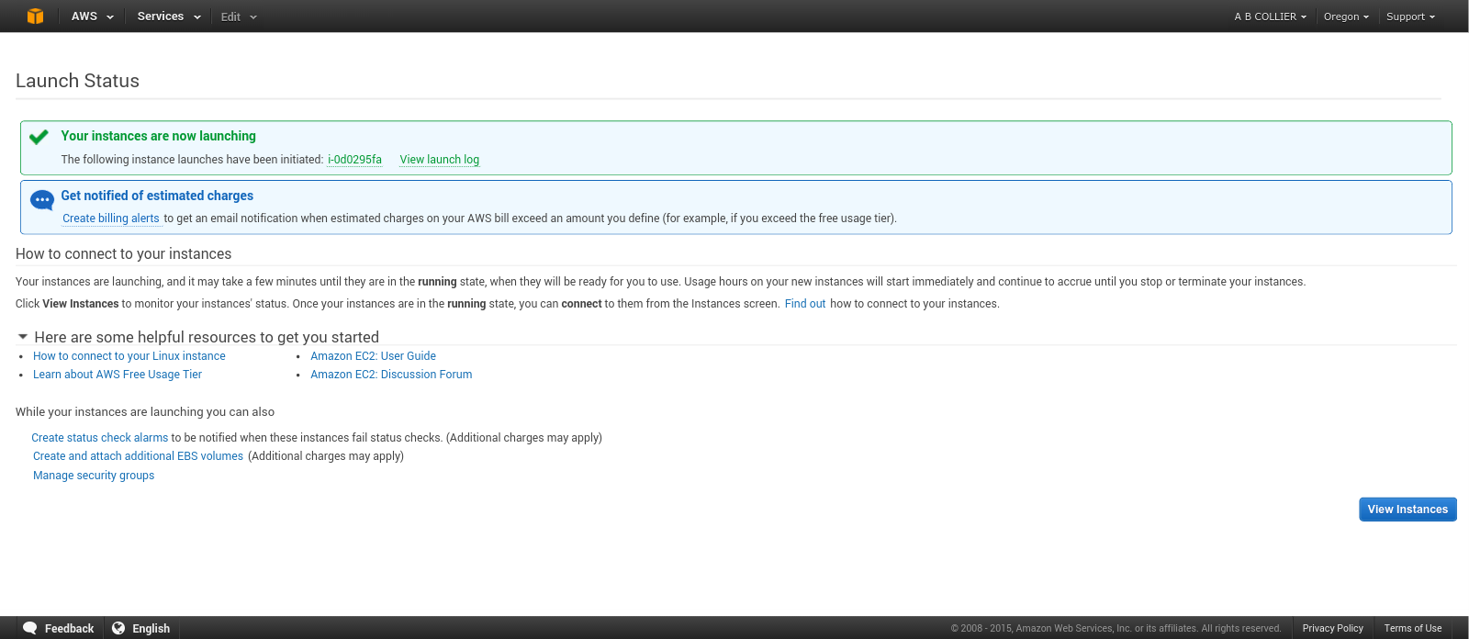This screenshot has height=639, width=1469.
Task: Open the View launch log link
Action: (x=439, y=160)
